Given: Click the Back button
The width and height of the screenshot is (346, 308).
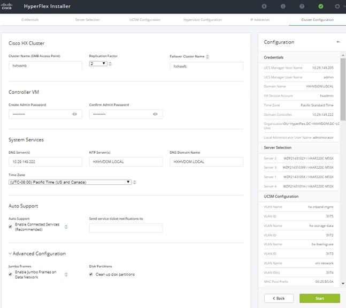Looking at the screenshot, I should tap(279, 298).
